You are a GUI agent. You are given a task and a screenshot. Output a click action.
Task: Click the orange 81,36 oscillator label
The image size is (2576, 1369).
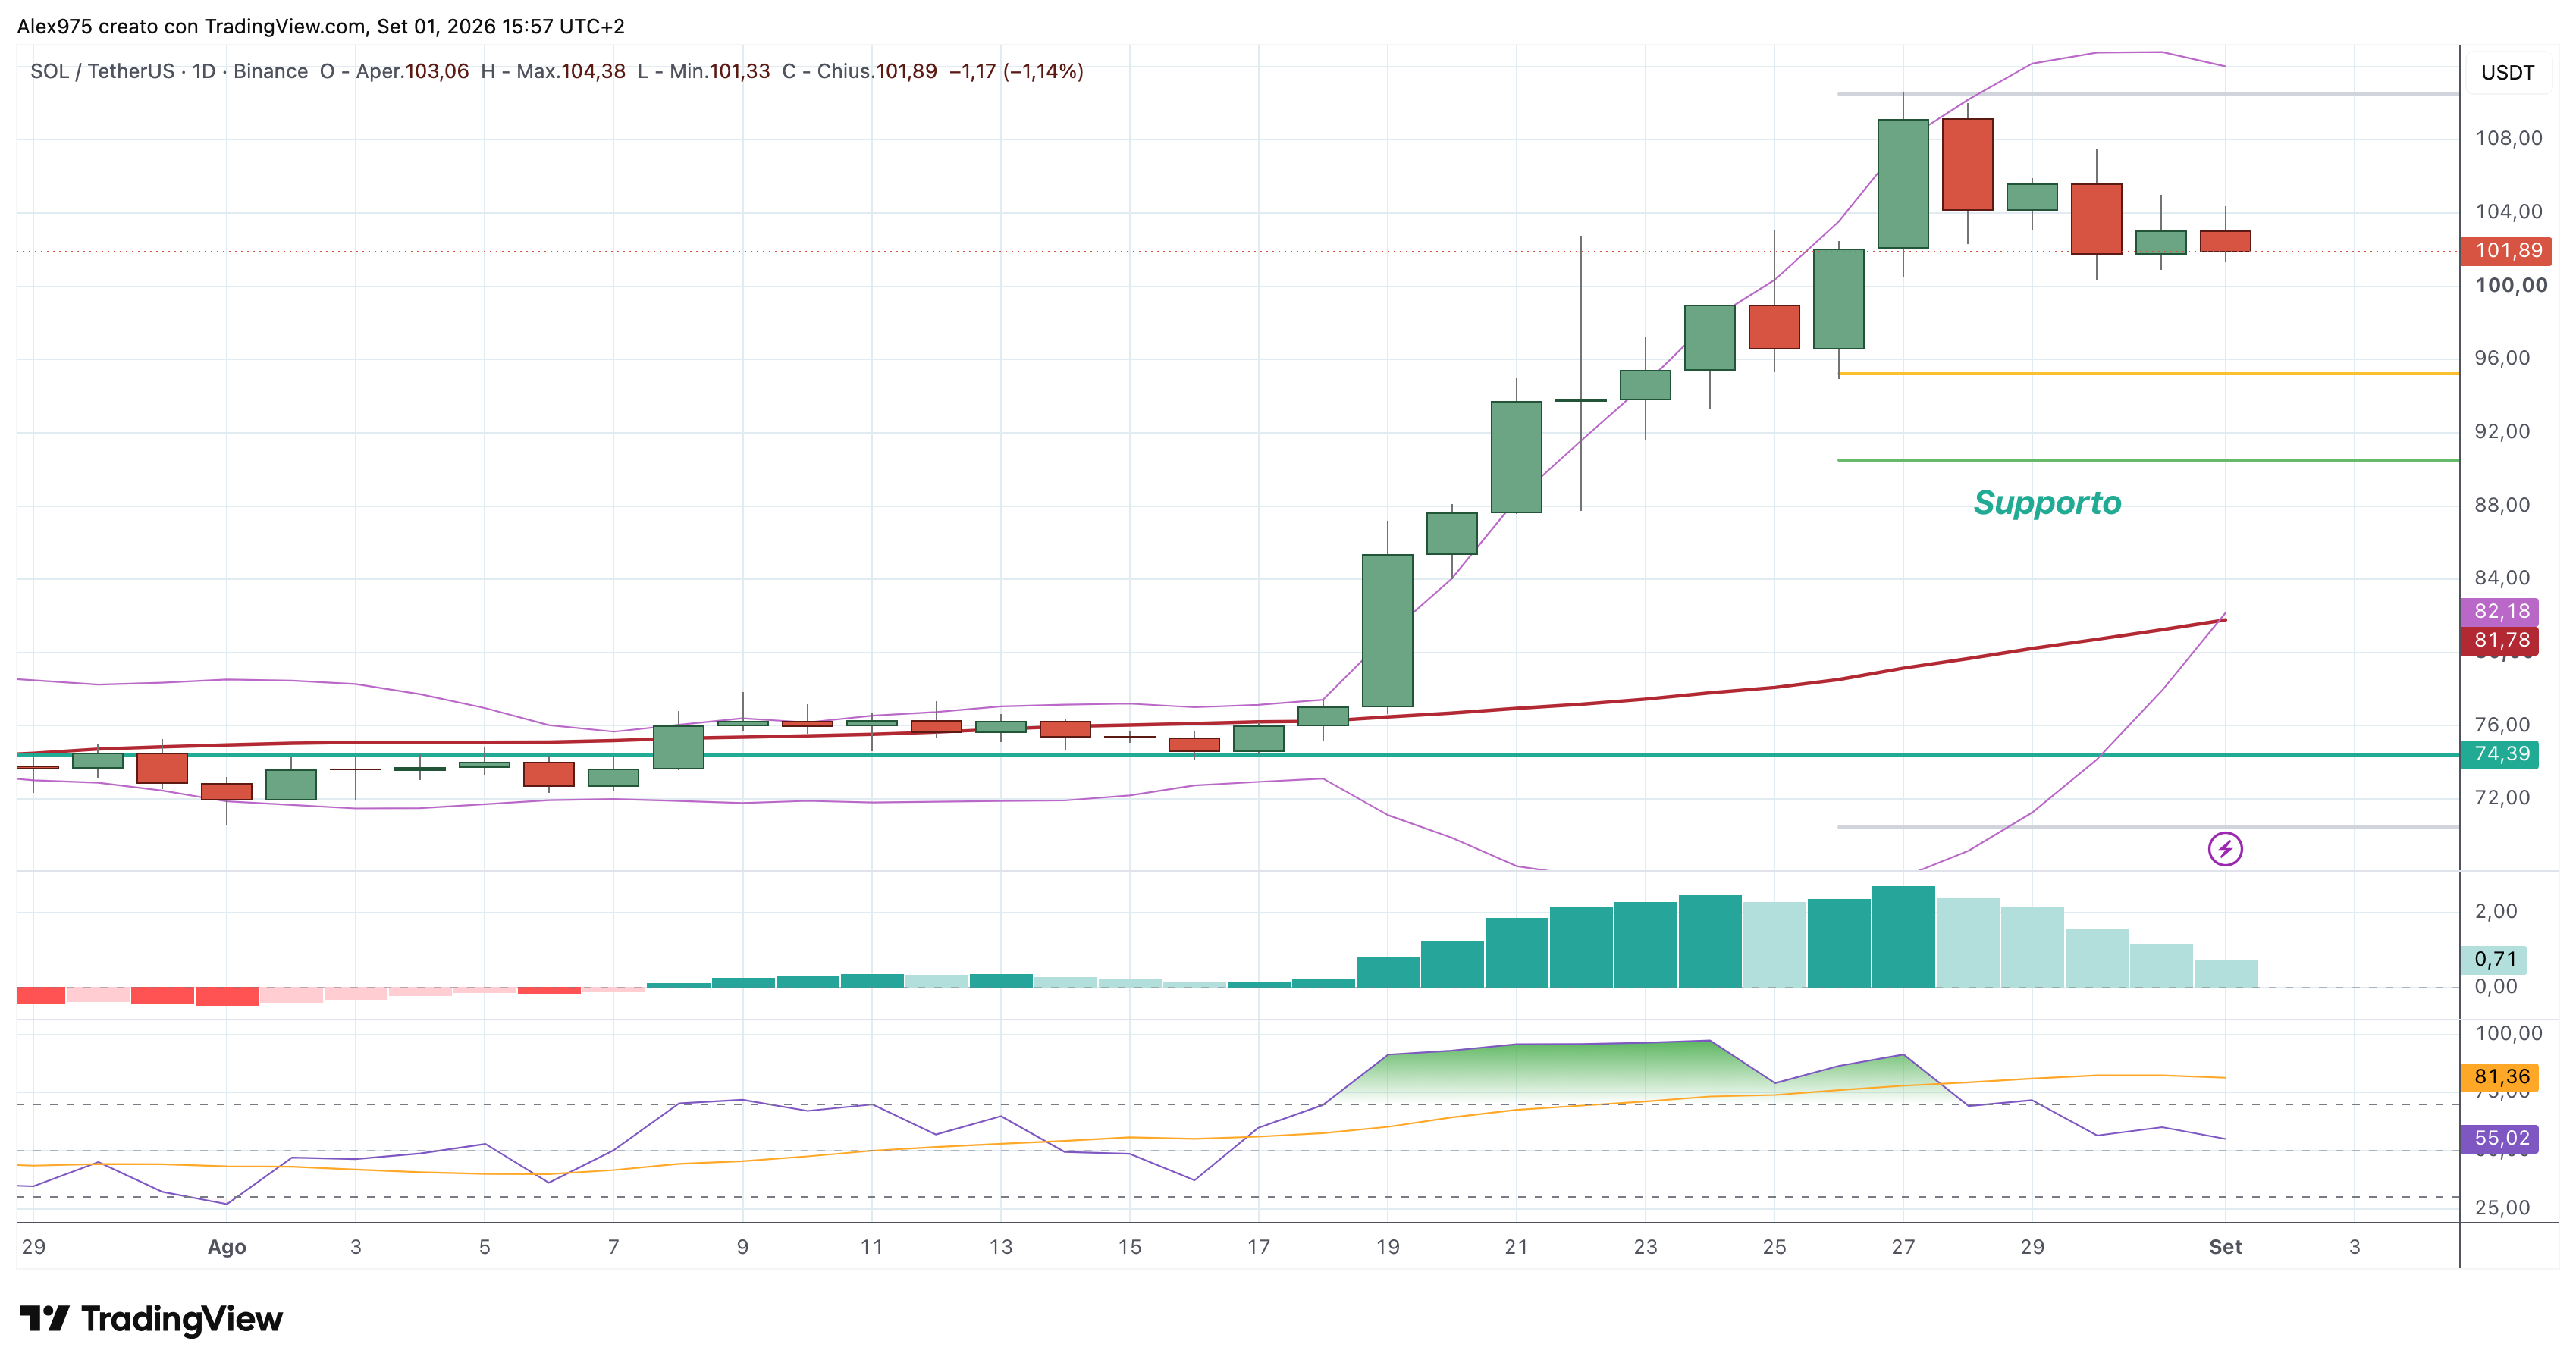point(2500,1077)
